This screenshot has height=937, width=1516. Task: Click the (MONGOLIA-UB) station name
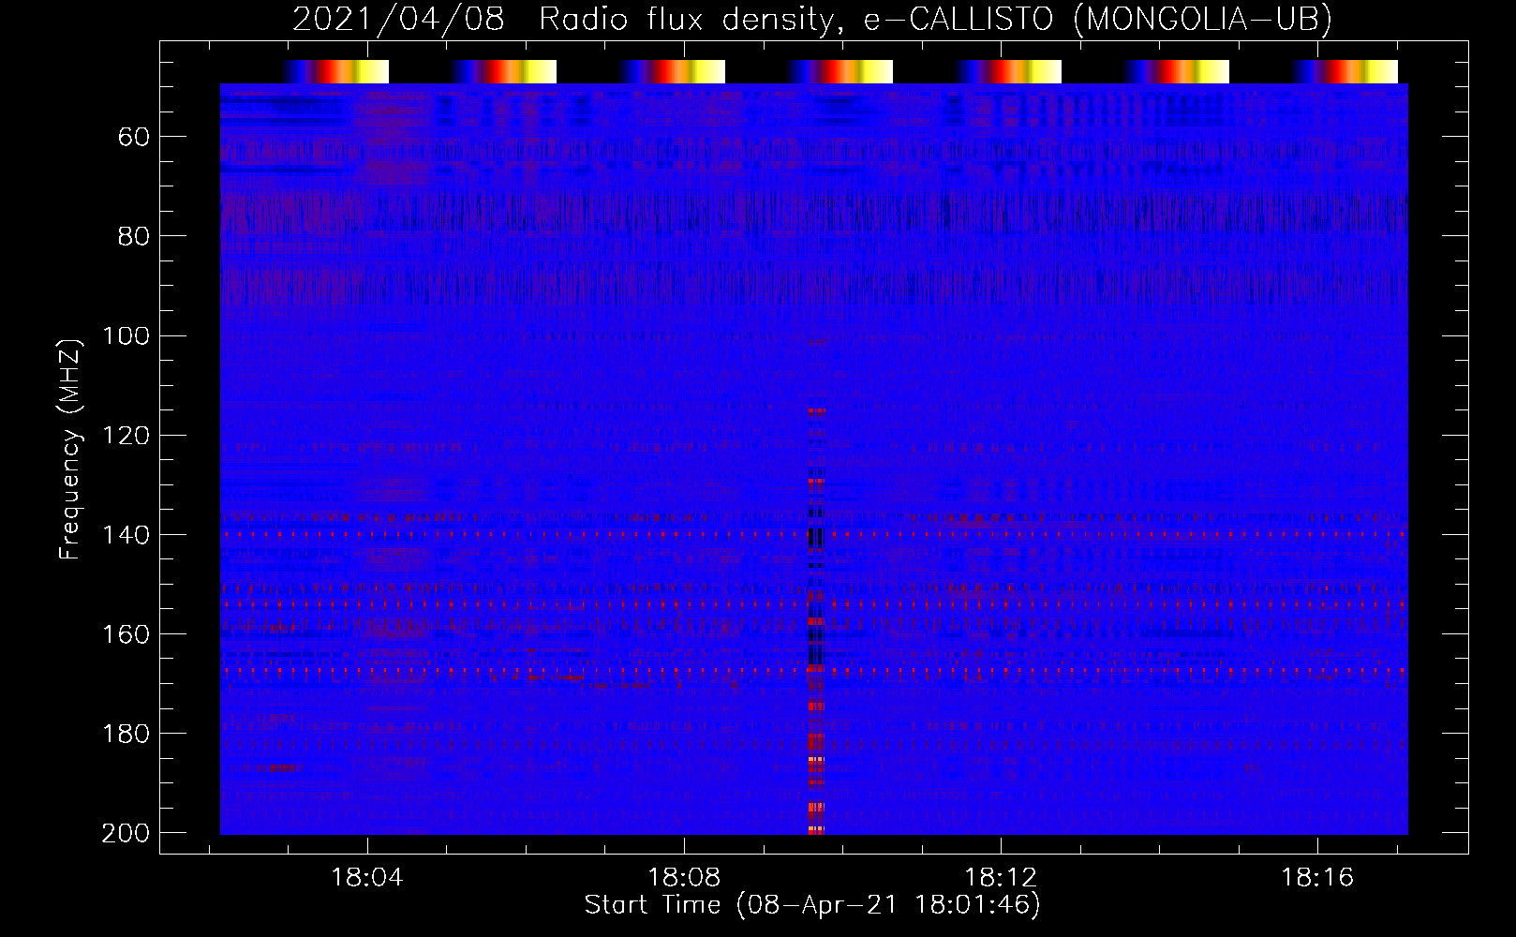(x=1203, y=19)
